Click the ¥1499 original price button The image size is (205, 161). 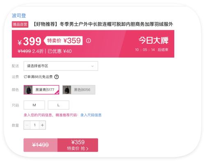(41, 145)
